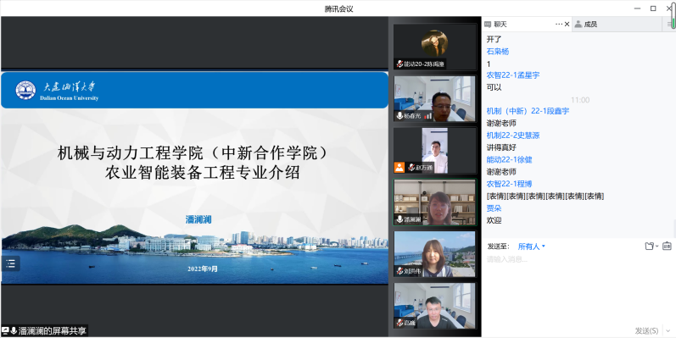Click sender name 贾朵 in chat

494,208
